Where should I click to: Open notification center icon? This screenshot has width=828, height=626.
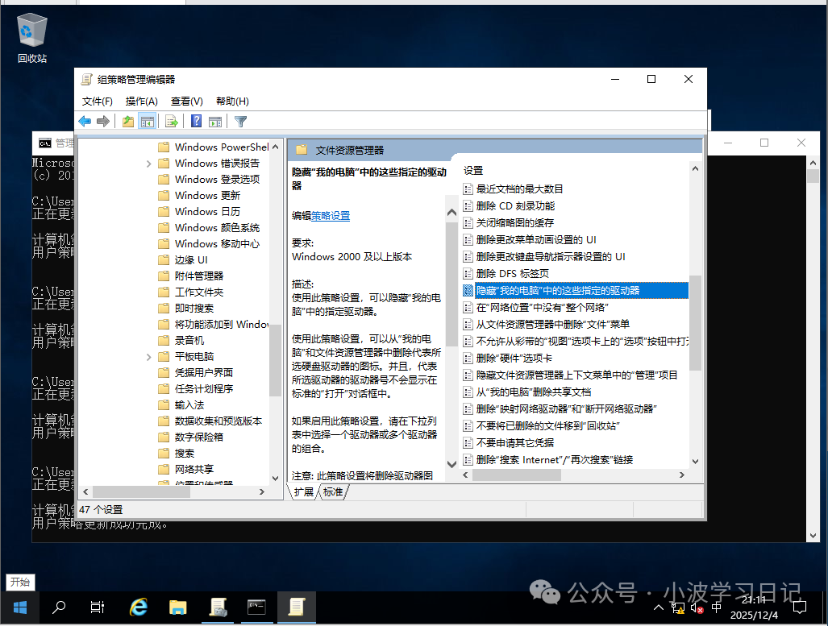pyautogui.click(x=800, y=607)
